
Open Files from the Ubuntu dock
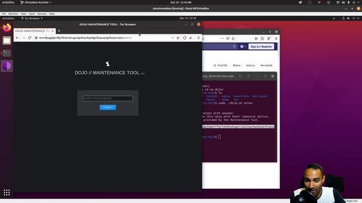coord(7,40)
